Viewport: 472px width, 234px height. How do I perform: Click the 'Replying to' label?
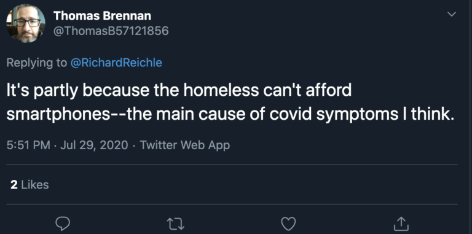(37, 63)
